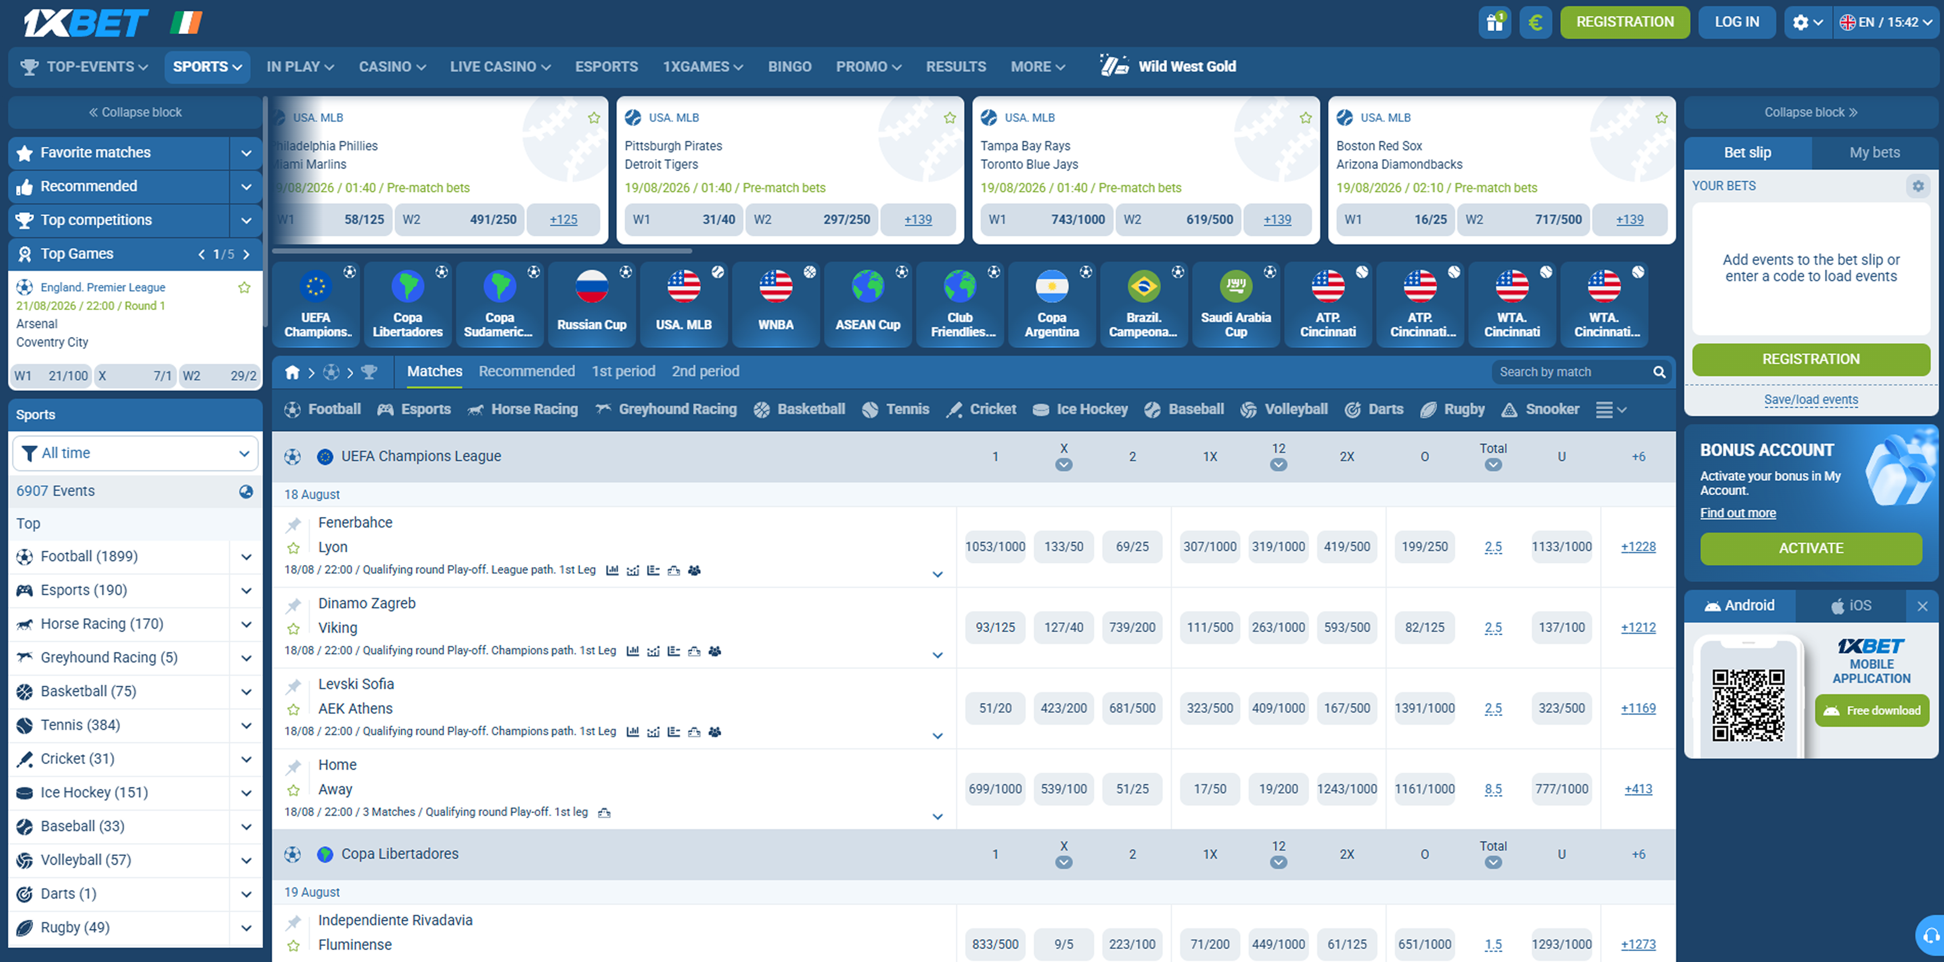Open the more sports list dropdown
Viewport: 1944px width, 962px height.
pos(1611,409)
